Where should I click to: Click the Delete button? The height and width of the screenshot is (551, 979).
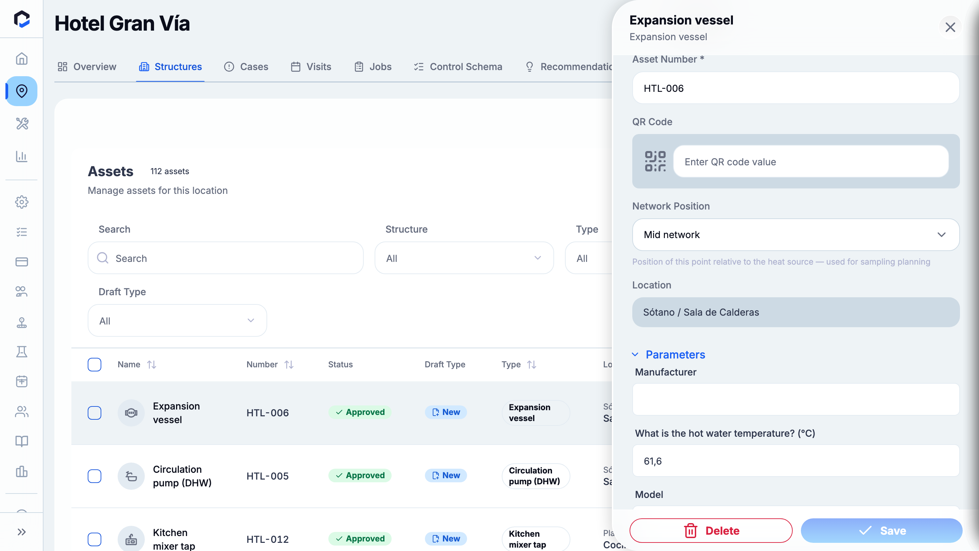pos(711,531)
